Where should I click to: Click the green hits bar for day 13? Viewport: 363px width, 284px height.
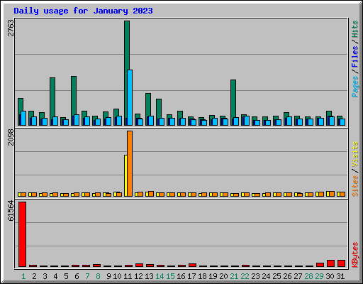click(x=148, y=104)
